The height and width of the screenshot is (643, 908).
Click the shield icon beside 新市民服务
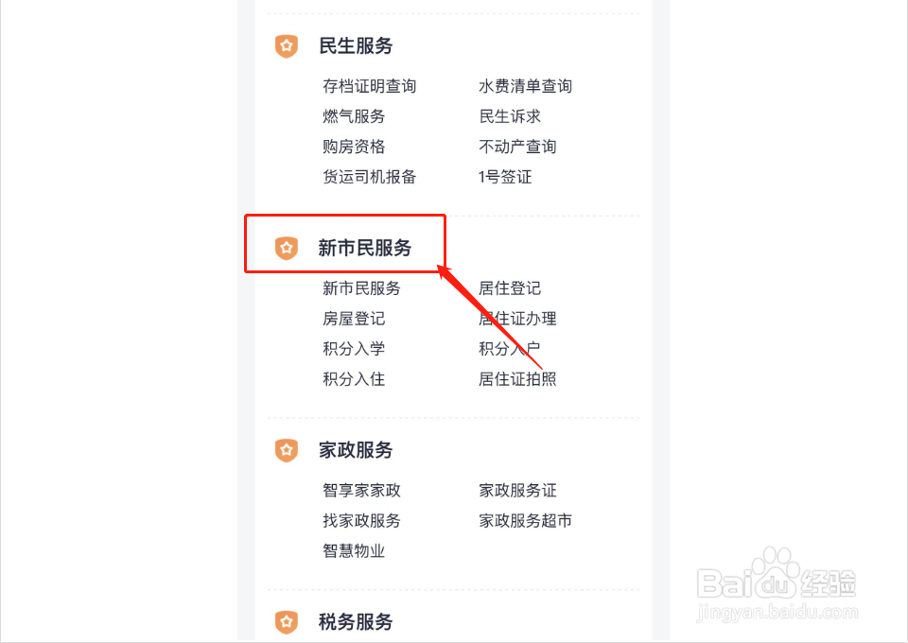[x=286, y=248]
